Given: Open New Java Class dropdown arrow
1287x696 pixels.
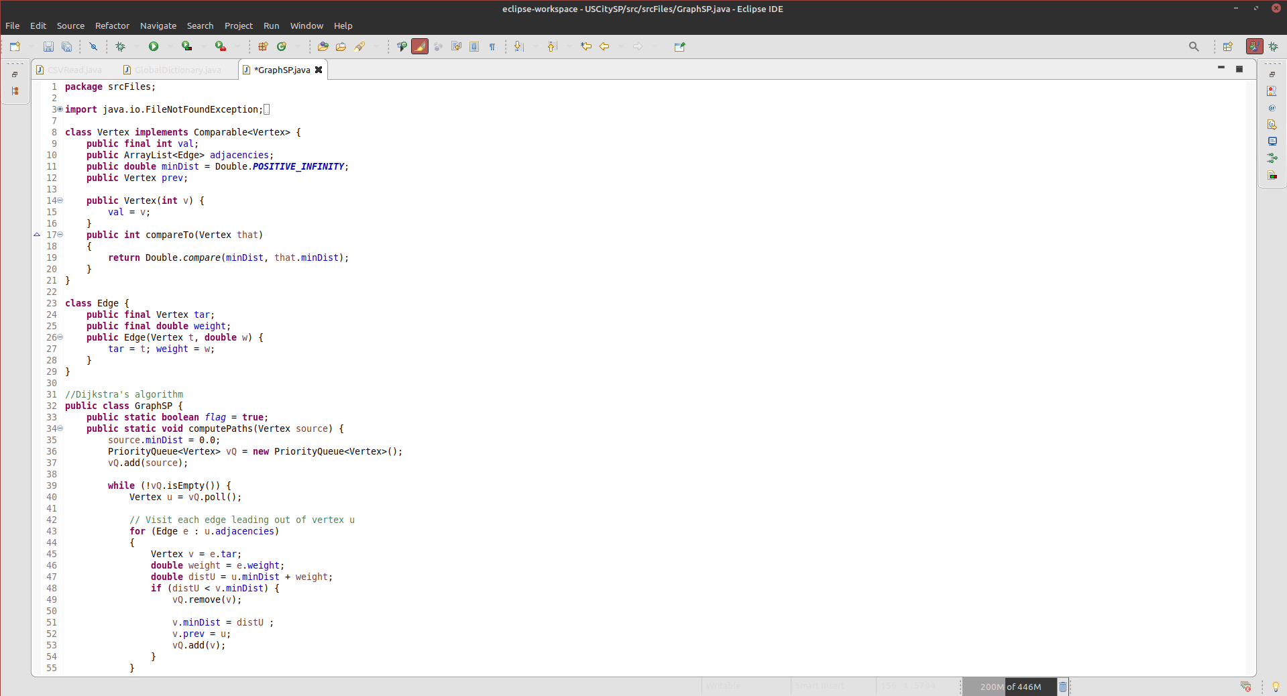Looking at the screenshot, I should [298, 46].
